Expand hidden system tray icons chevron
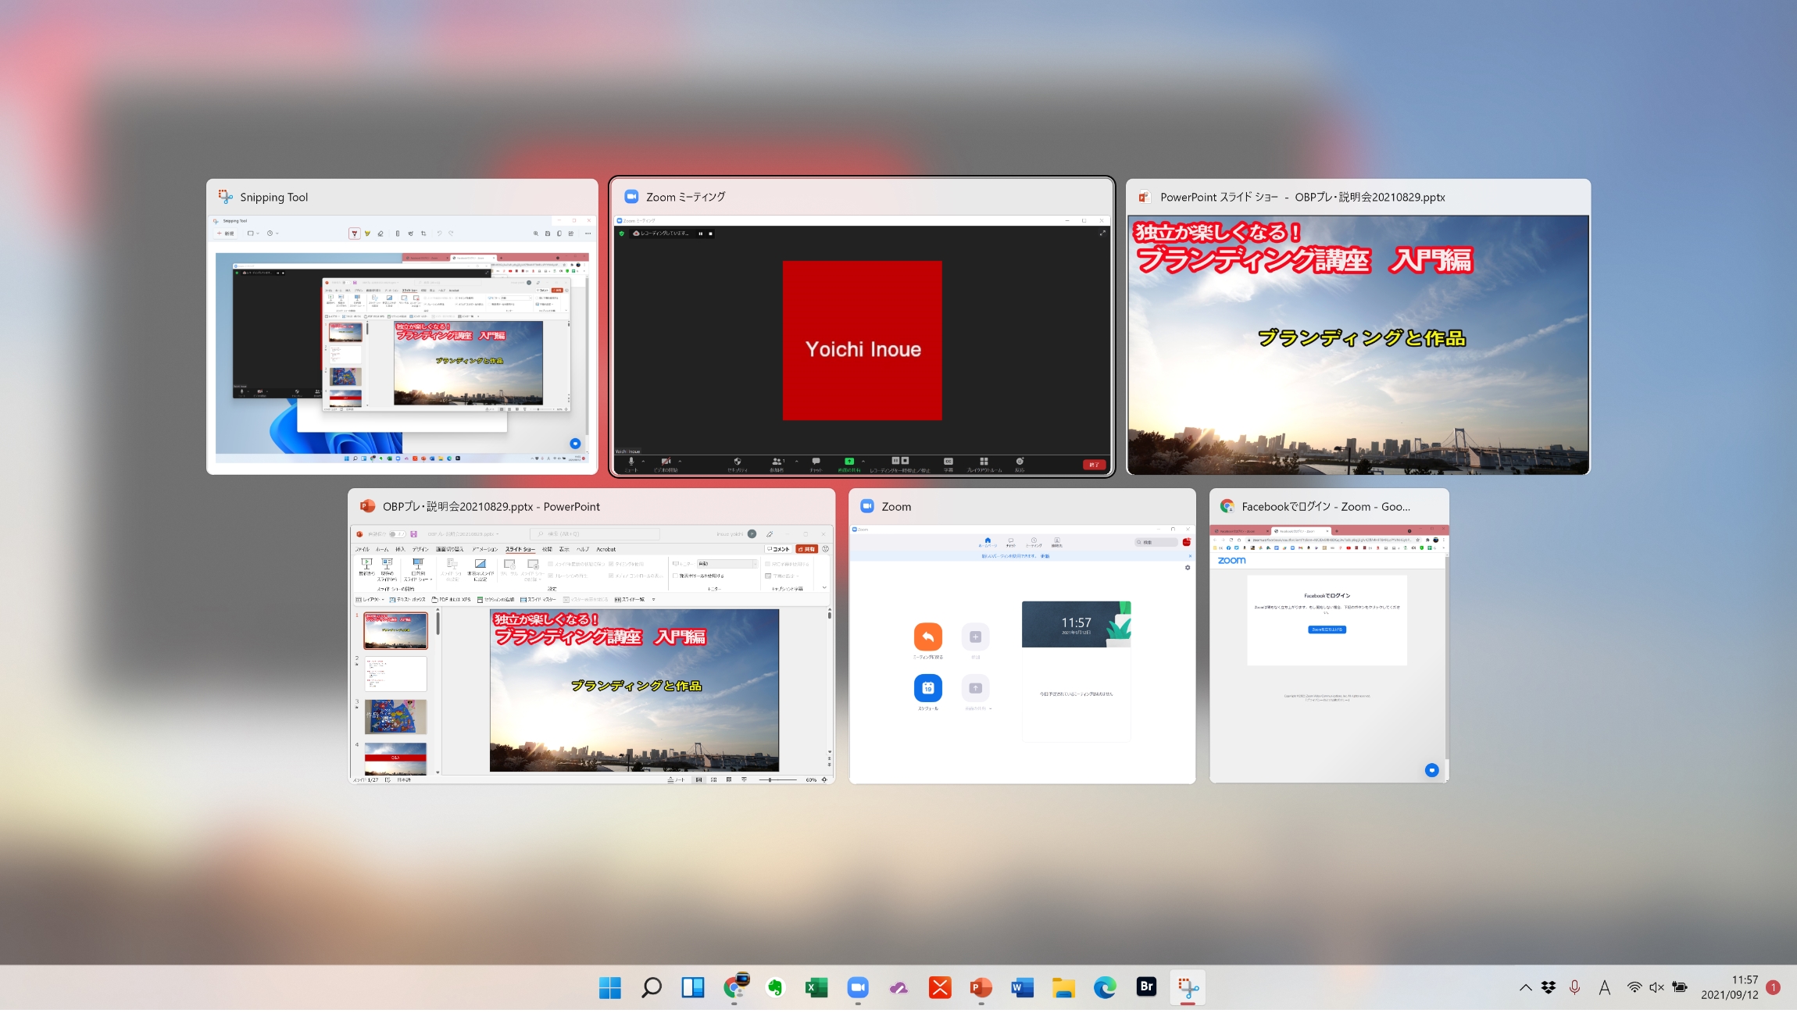The image size is (1797, 1013). (1525, 987)
